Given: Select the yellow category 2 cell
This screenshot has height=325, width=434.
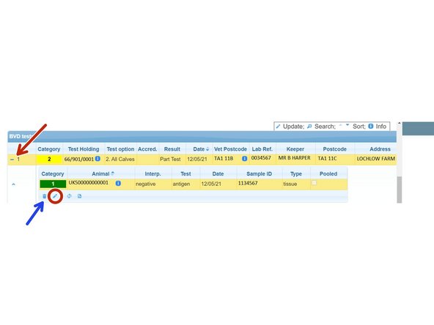Looking at the screenshot, I should pos(49,159).
